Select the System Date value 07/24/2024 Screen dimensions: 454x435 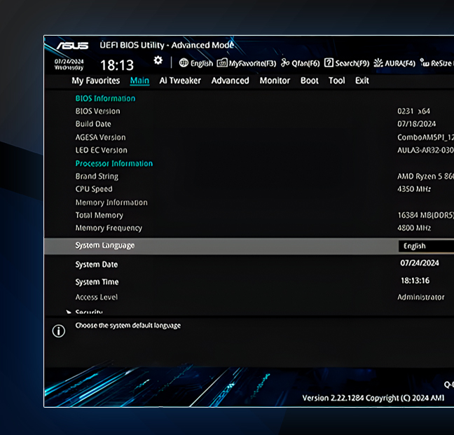click(420, 263)
